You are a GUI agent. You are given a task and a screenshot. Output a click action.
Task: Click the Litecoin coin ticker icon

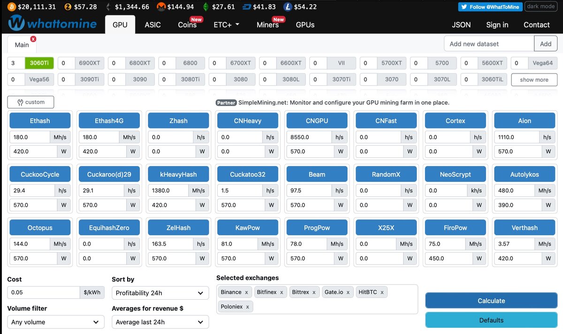tap(288, 7)
